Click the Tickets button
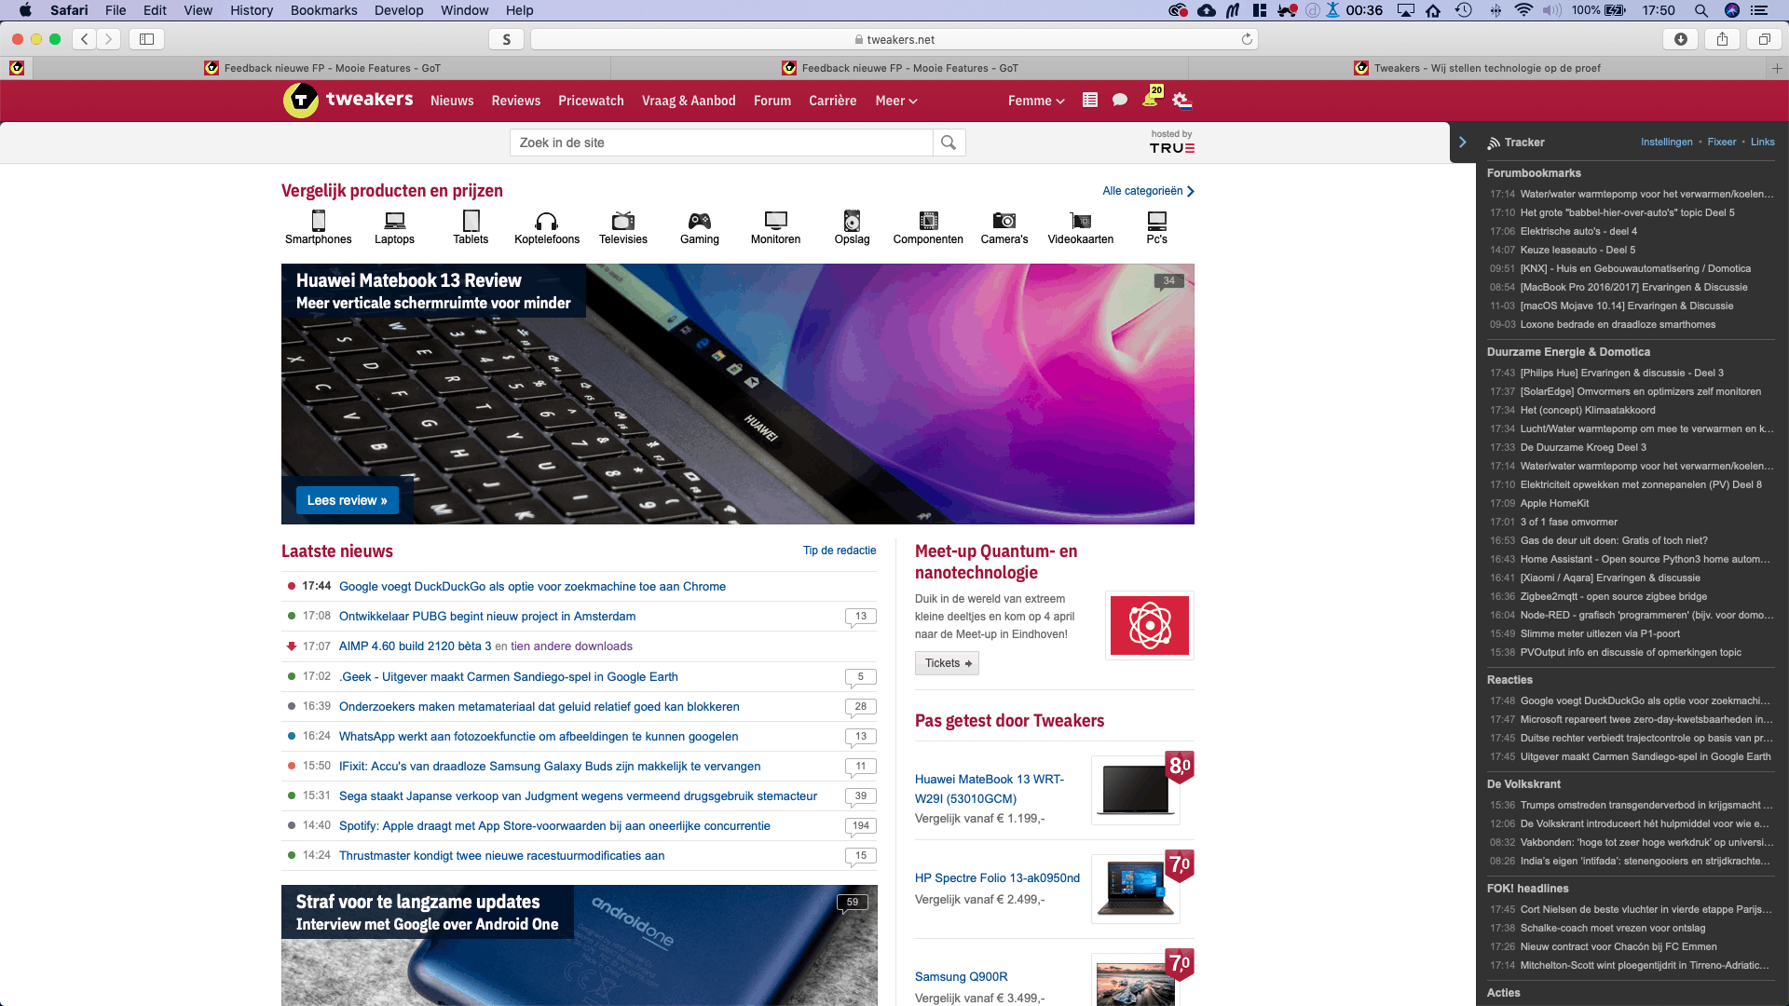The height and width of the screenshot is (1006, 1789). (x=948, y=663)
